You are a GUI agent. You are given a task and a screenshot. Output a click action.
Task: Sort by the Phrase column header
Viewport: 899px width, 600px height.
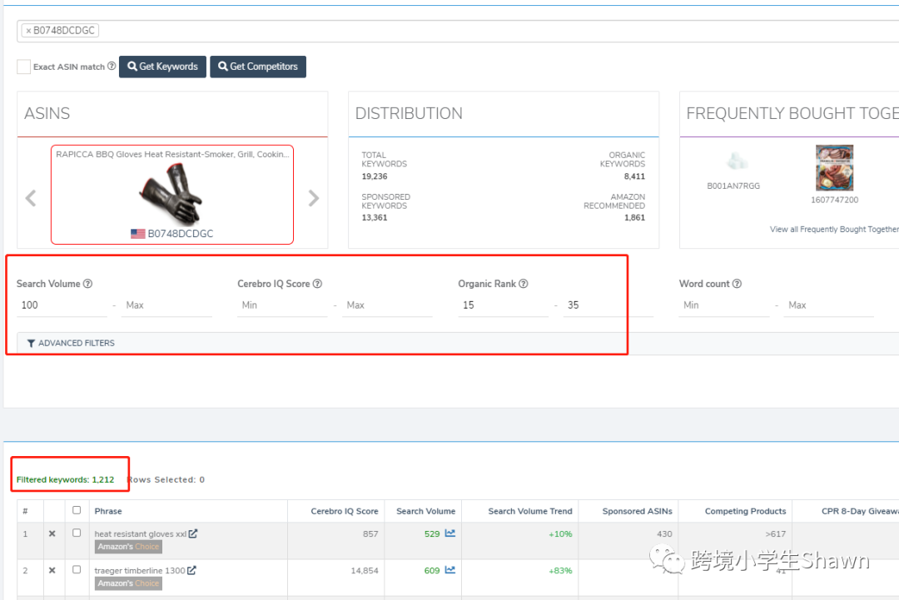click(108, 511)
